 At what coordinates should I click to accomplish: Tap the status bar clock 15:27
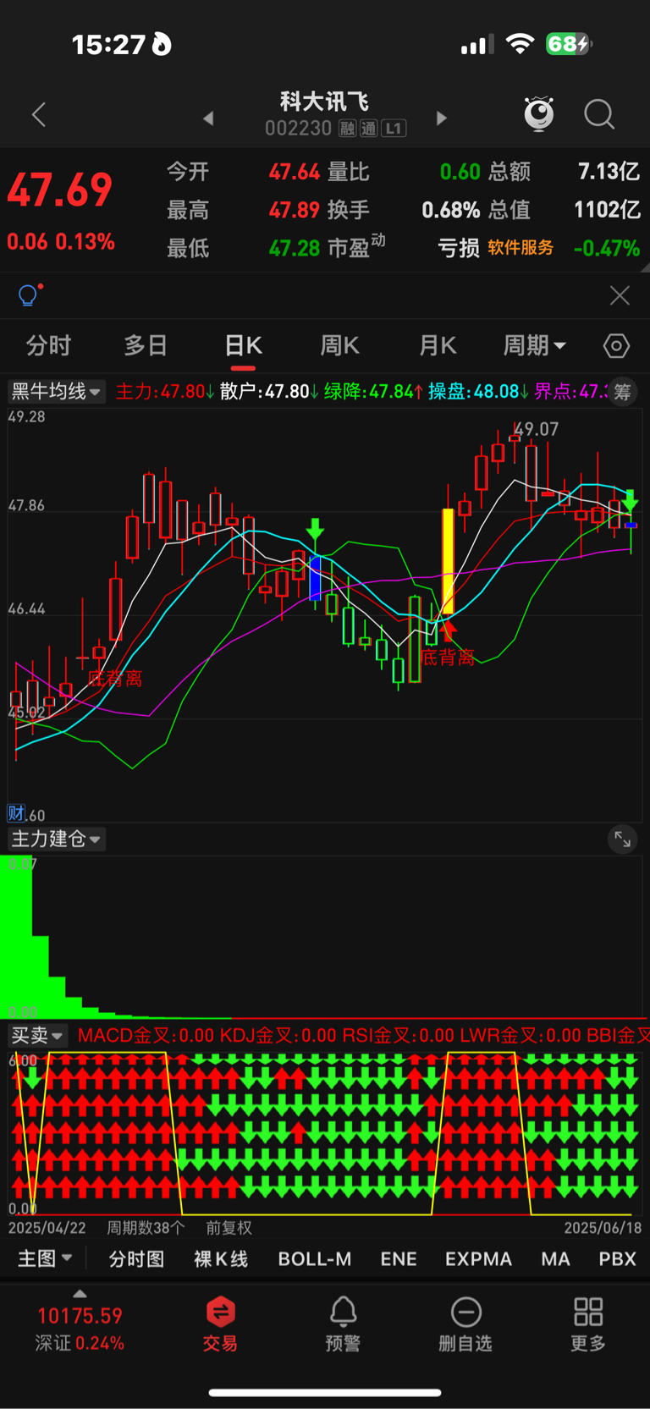[107, 44]
